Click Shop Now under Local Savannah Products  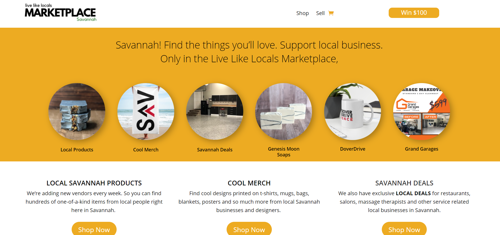pyautogui.click(x=94, y=229)
